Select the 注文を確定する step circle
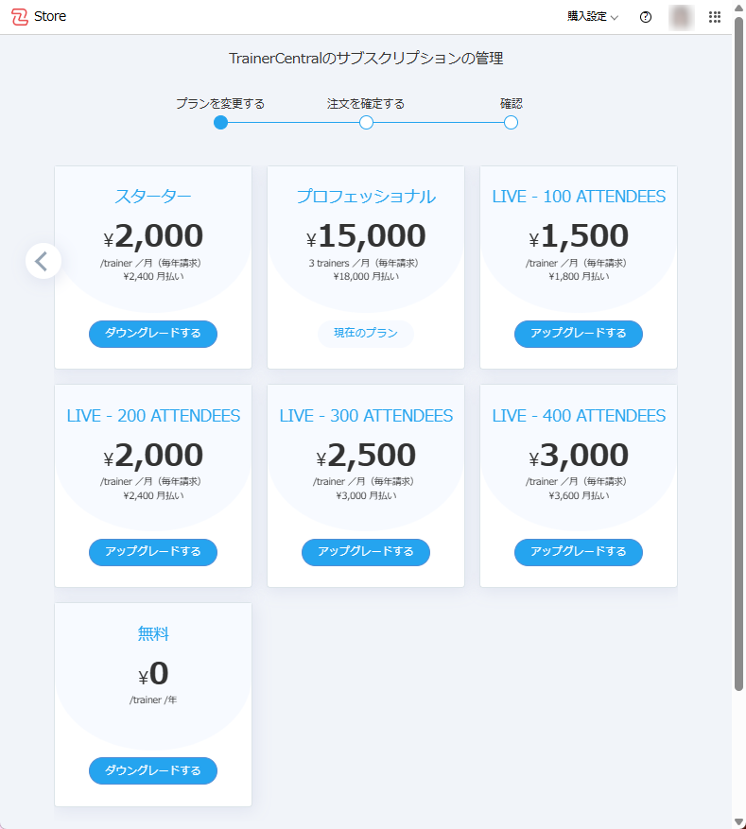This screenshot has height=829, width=746. click(x=366, y=122)
